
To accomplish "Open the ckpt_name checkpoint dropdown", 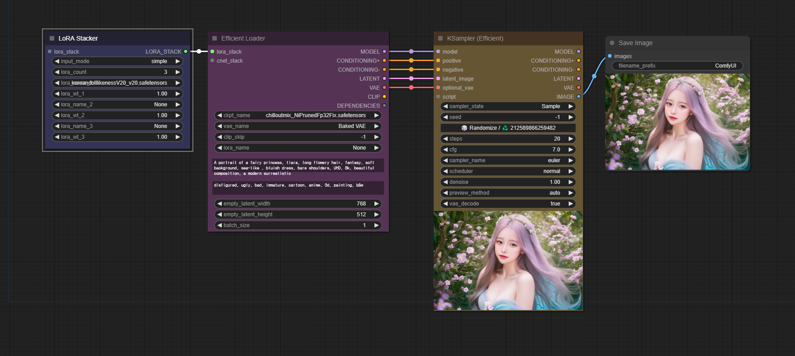I will pos(298,115).
